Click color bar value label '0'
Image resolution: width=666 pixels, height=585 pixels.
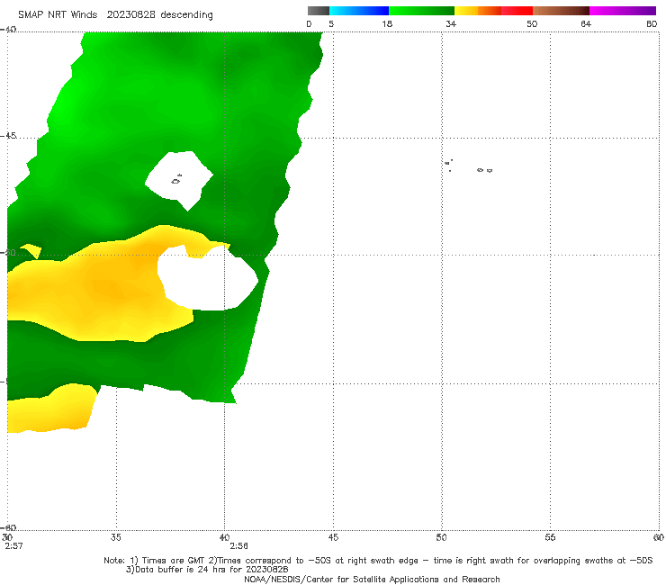click(309, 24)
